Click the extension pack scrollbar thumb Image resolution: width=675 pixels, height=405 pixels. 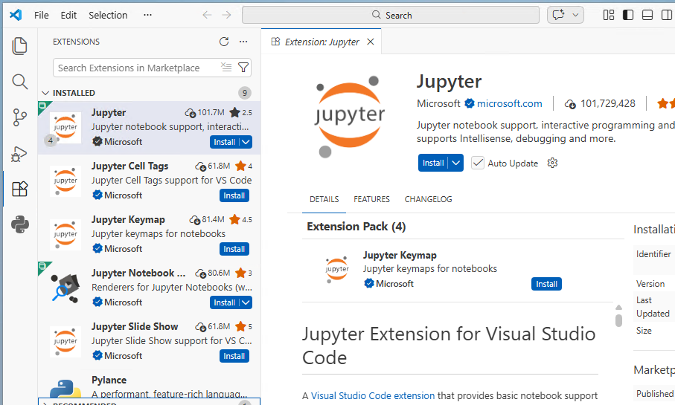pos(618,320)
